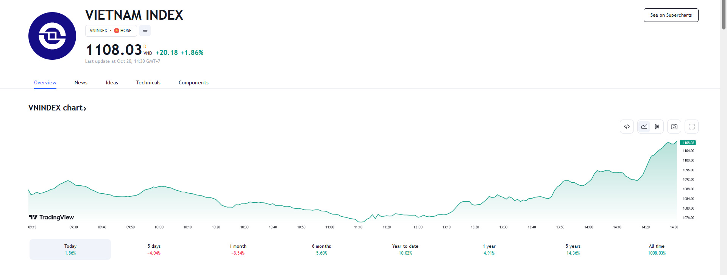727x275 pixels.
Task: Select the All time range
Action: click(657, 249)
